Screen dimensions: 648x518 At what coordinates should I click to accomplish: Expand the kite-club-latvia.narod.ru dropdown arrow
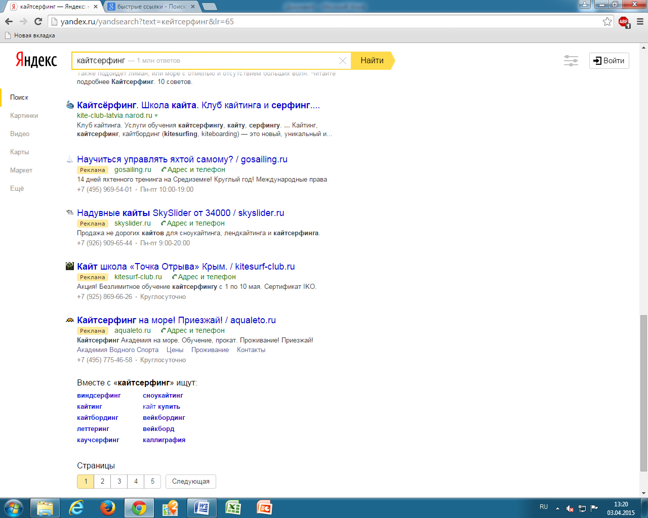156,116
